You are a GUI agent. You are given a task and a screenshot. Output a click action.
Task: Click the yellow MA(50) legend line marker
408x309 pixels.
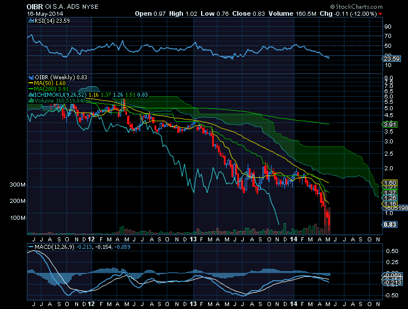[x=31, y=83]
